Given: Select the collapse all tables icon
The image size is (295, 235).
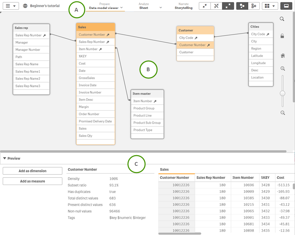Looking at the screenshot, I should [x=204, y=6].
